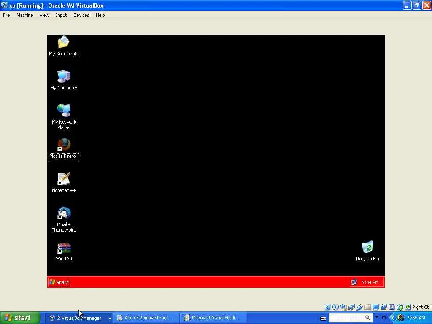
Task: Open the Devices menu
Action: pos(81,15)
